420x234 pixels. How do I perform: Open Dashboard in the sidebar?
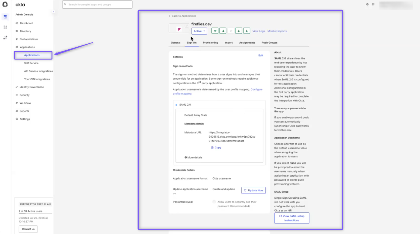coord(26,23)
